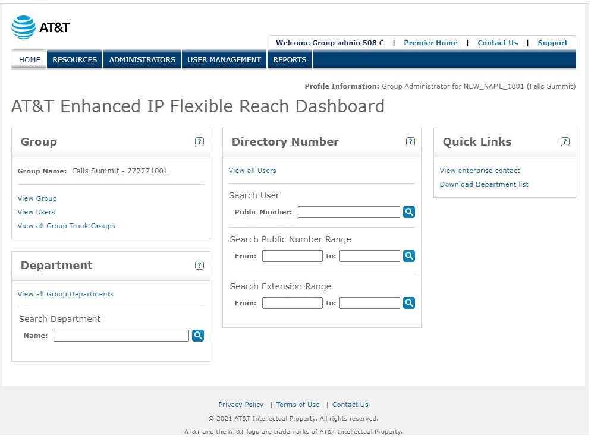591x442 pixels.
Task: Open the Privacy Policy footer link
Action: pos(241,405)
